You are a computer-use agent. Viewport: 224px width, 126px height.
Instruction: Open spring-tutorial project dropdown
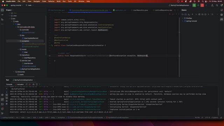tap(16, 5)
